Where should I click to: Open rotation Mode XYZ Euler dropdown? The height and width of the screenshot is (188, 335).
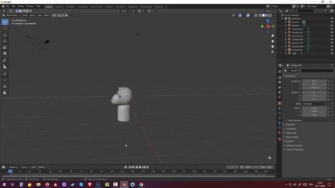pyautogui.click(x=315, y=104)
